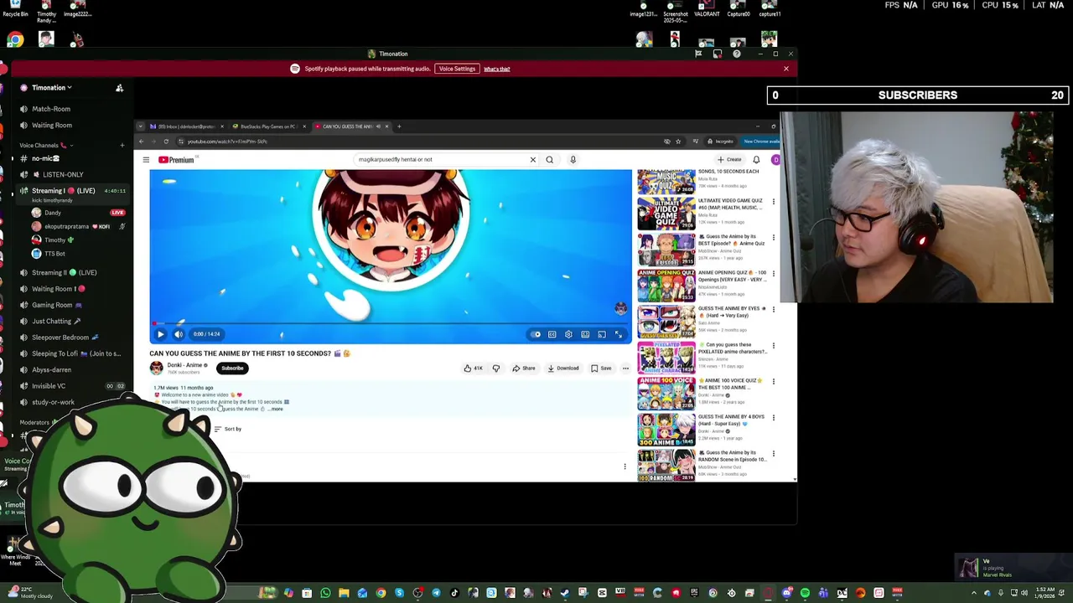This screenshot has width=1073, height=603.
Task: Bookmark page with star icon
Action: point(678,142)
